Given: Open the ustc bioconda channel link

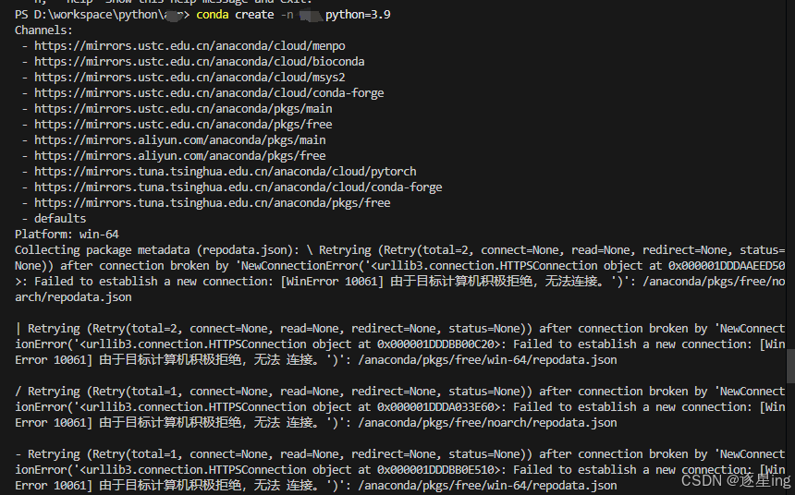Looking at the screenshot, I should pos(200,62).
